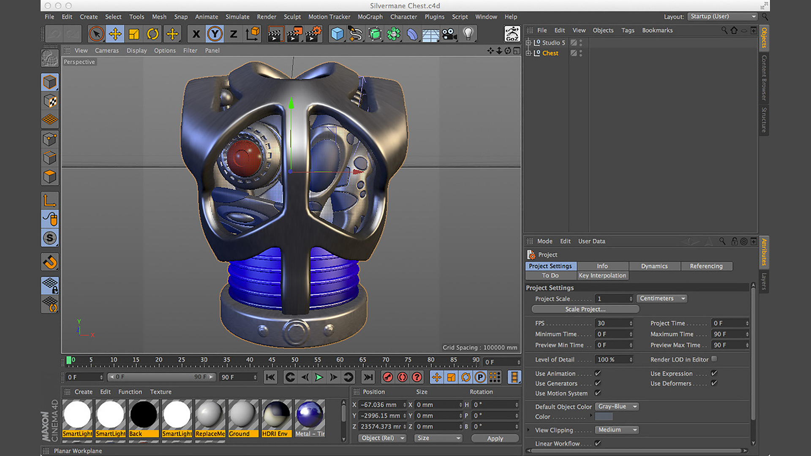Image resolution: width=811 pixels, height=456 pixels.
Task: Click the Apply button in coordinates
Action: [495, 438]
